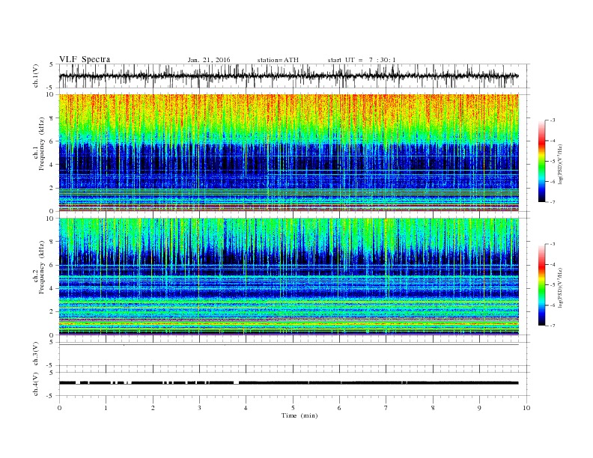Click the "-3" tick on ch.1 color bar
Screen dimensions: 593x458
coord(553,120)
